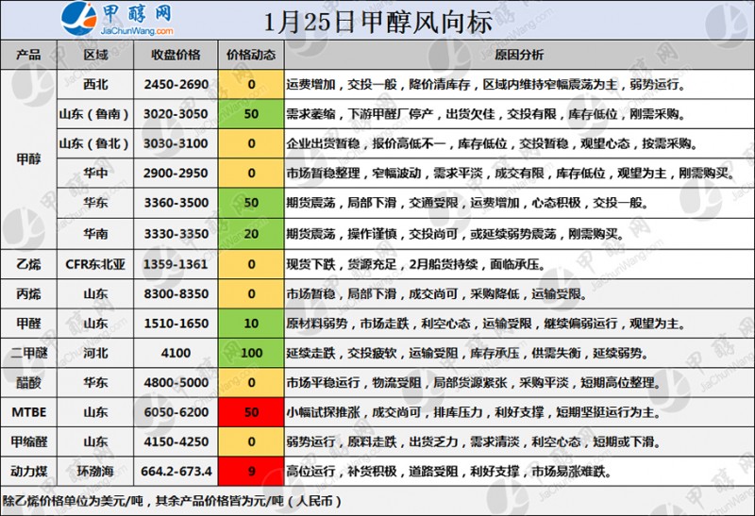This screenshot has width=755, height=516.
Task: Select the 动力煤 product cell
Action: 29,472
